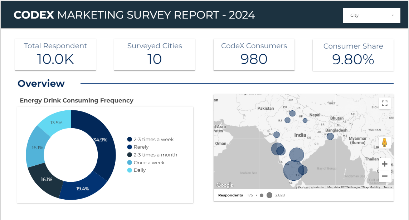Click the map bubble near Bangladesh
409x220 pixels.
(330, 136)
